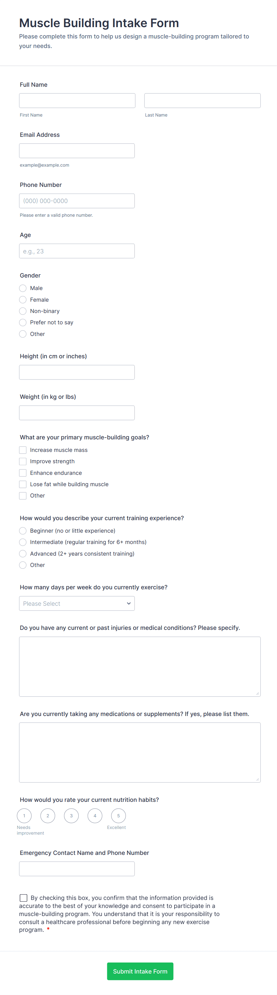Rate nutrition habits as 3
The height and width of the screenshot is (995, 277).
(71, 815)
